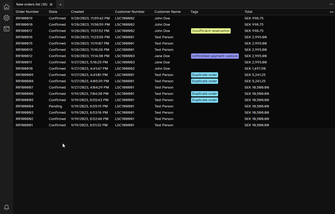Screen dimensions: 335x214
Task: Click the Customer Name column header
Action: click(x=167, y=12)
